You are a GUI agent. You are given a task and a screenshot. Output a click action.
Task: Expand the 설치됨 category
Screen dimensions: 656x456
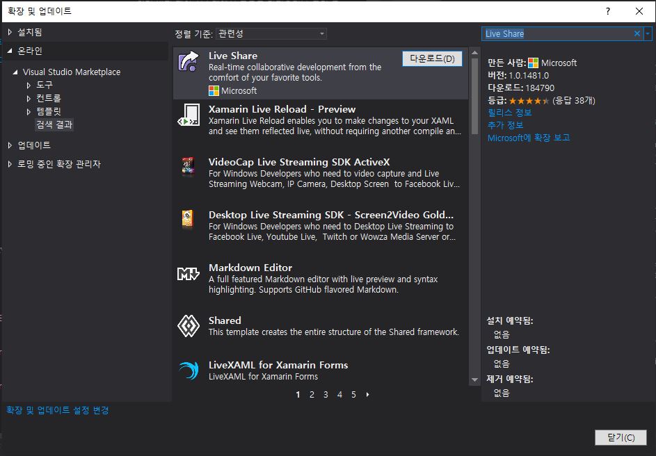pos(10,32)
